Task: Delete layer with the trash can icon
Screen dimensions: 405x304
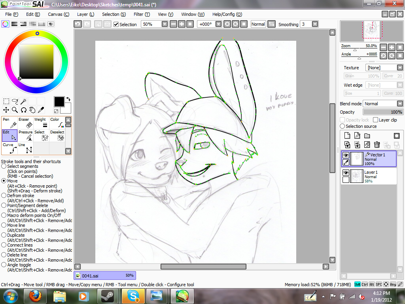Action: tap(377, 145)
